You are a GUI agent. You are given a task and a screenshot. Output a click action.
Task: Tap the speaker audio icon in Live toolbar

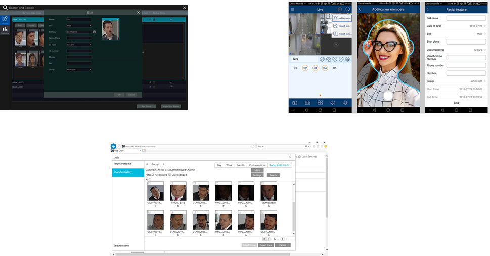(333, 103)
